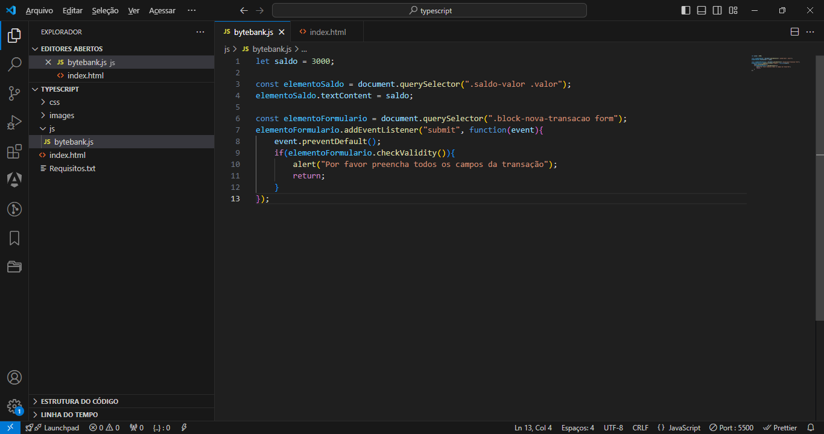Open the Explorer view in activity bar
The width and height of the screenshot is (824, 434).
14,36
